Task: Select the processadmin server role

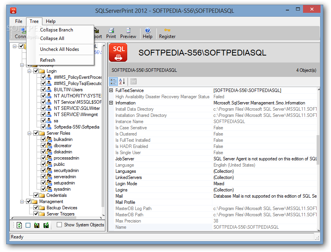Action: [66, 158]
